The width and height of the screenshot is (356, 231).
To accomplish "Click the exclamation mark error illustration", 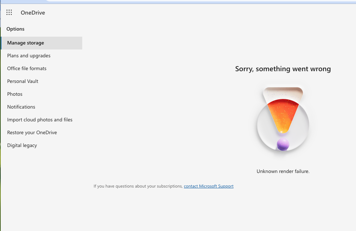I will (283, 119).
